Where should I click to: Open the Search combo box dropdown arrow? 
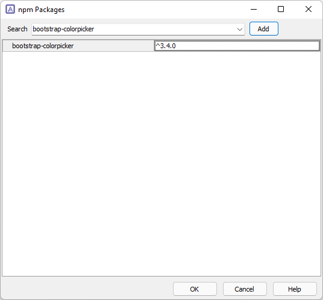point(240,30)
